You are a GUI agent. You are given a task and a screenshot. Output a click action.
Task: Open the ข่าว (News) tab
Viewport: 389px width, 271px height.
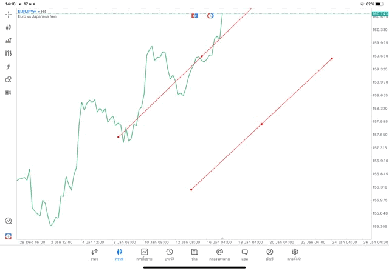point(194,254)
